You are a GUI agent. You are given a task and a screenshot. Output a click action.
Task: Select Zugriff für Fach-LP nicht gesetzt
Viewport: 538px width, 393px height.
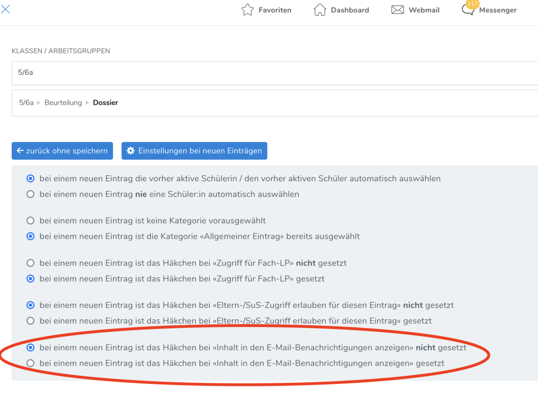tap(31, 263)
